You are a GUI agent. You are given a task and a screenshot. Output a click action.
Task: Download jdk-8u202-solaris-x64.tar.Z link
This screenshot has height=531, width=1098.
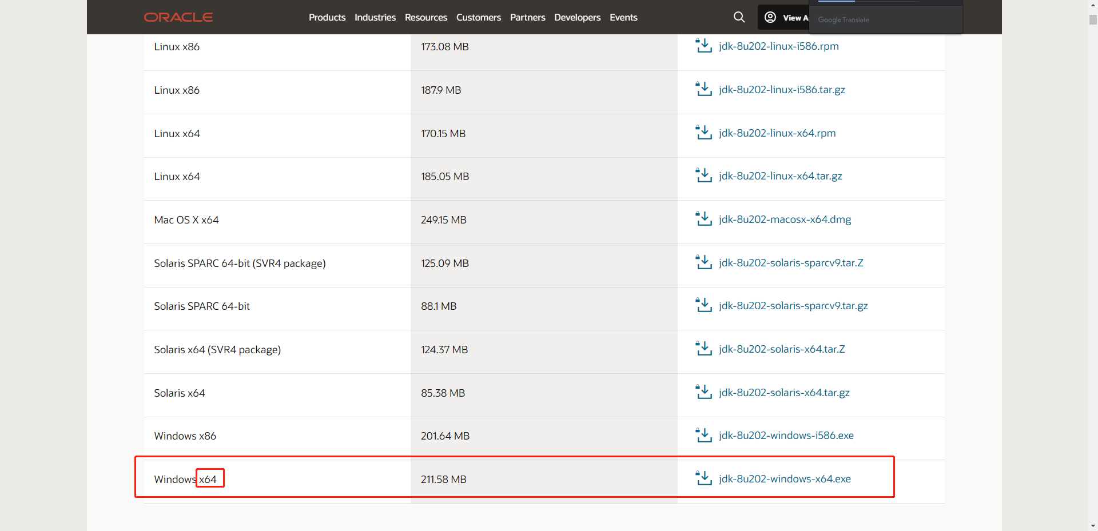(782, 349)
